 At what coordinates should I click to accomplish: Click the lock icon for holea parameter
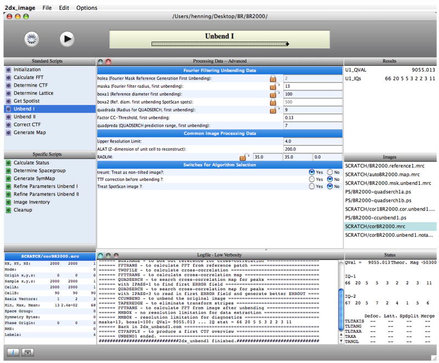pyautogui.click(x=272, y=78)
